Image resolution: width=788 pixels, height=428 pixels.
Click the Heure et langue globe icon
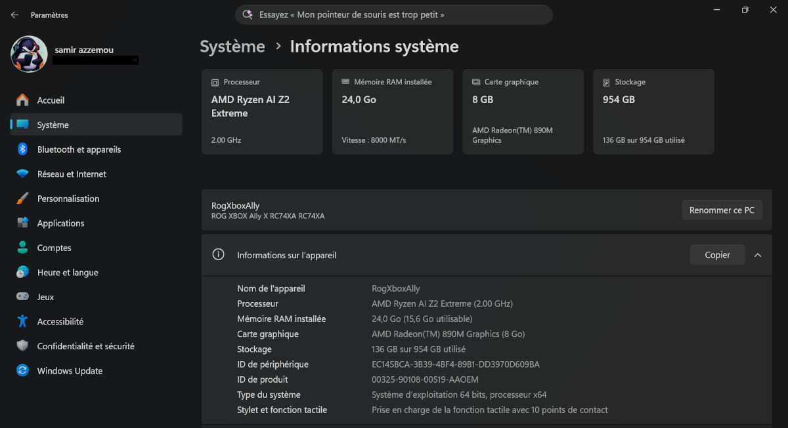22,272
